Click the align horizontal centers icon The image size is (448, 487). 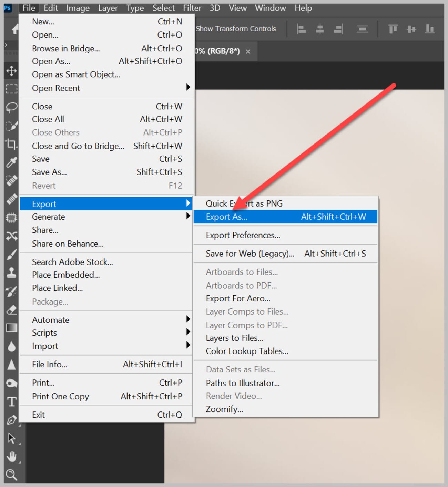point(319,29)
